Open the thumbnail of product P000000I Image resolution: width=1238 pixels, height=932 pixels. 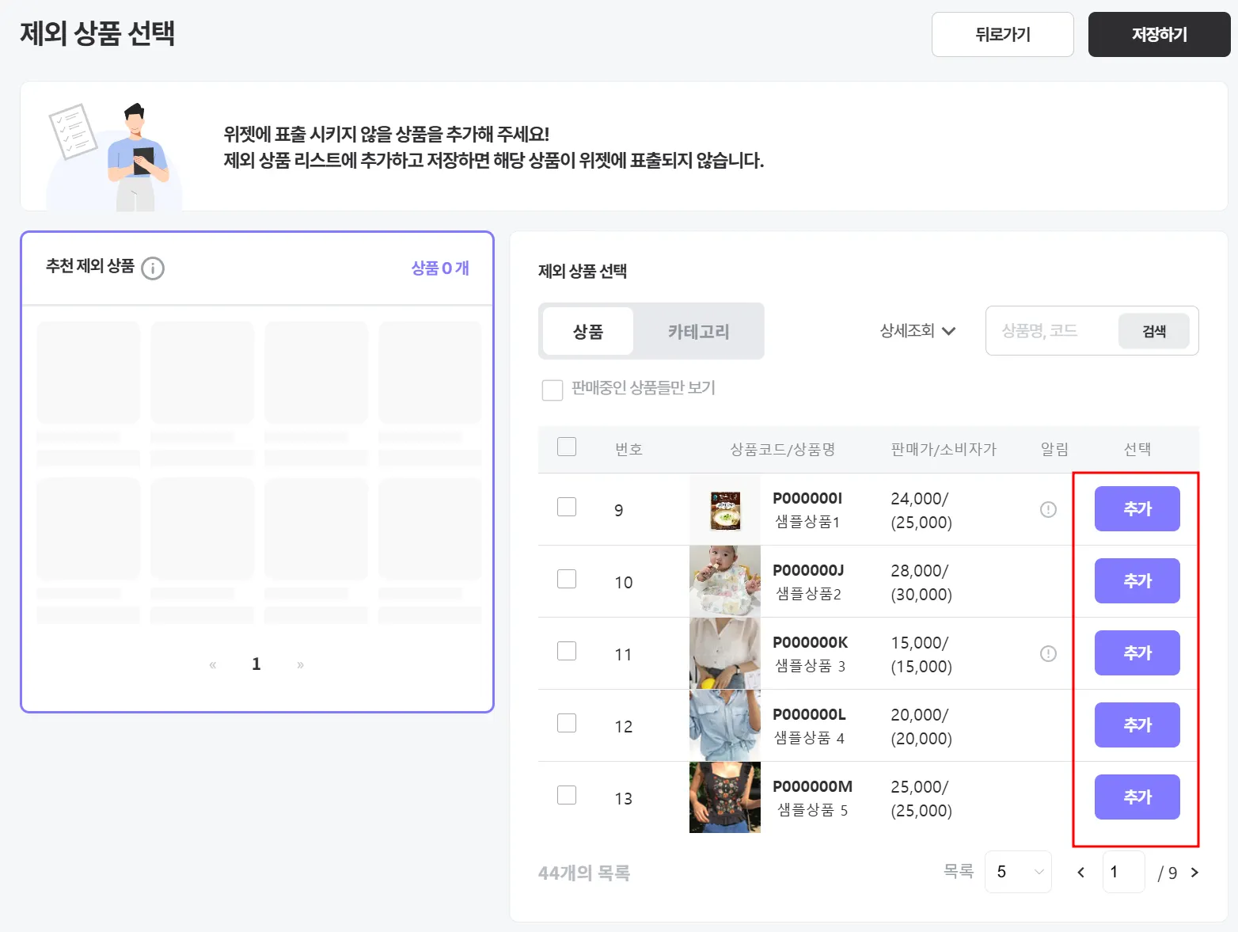coord(725,510)
